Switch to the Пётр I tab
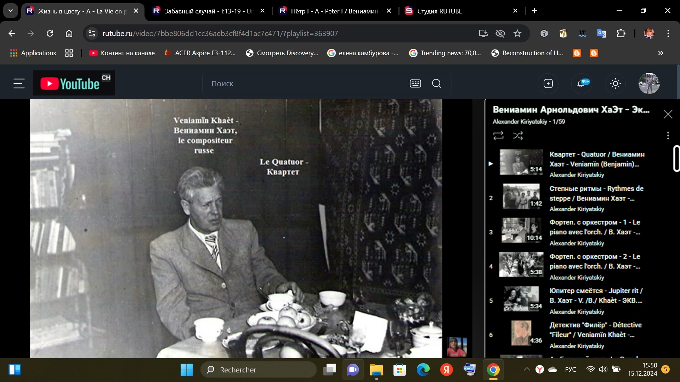 334,11
